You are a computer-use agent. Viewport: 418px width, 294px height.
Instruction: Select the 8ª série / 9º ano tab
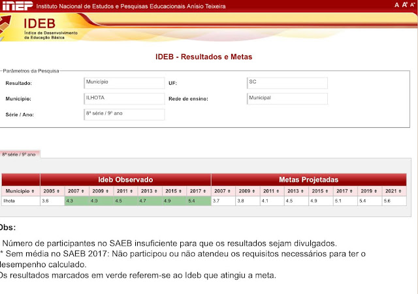click(x=19, y=154)
